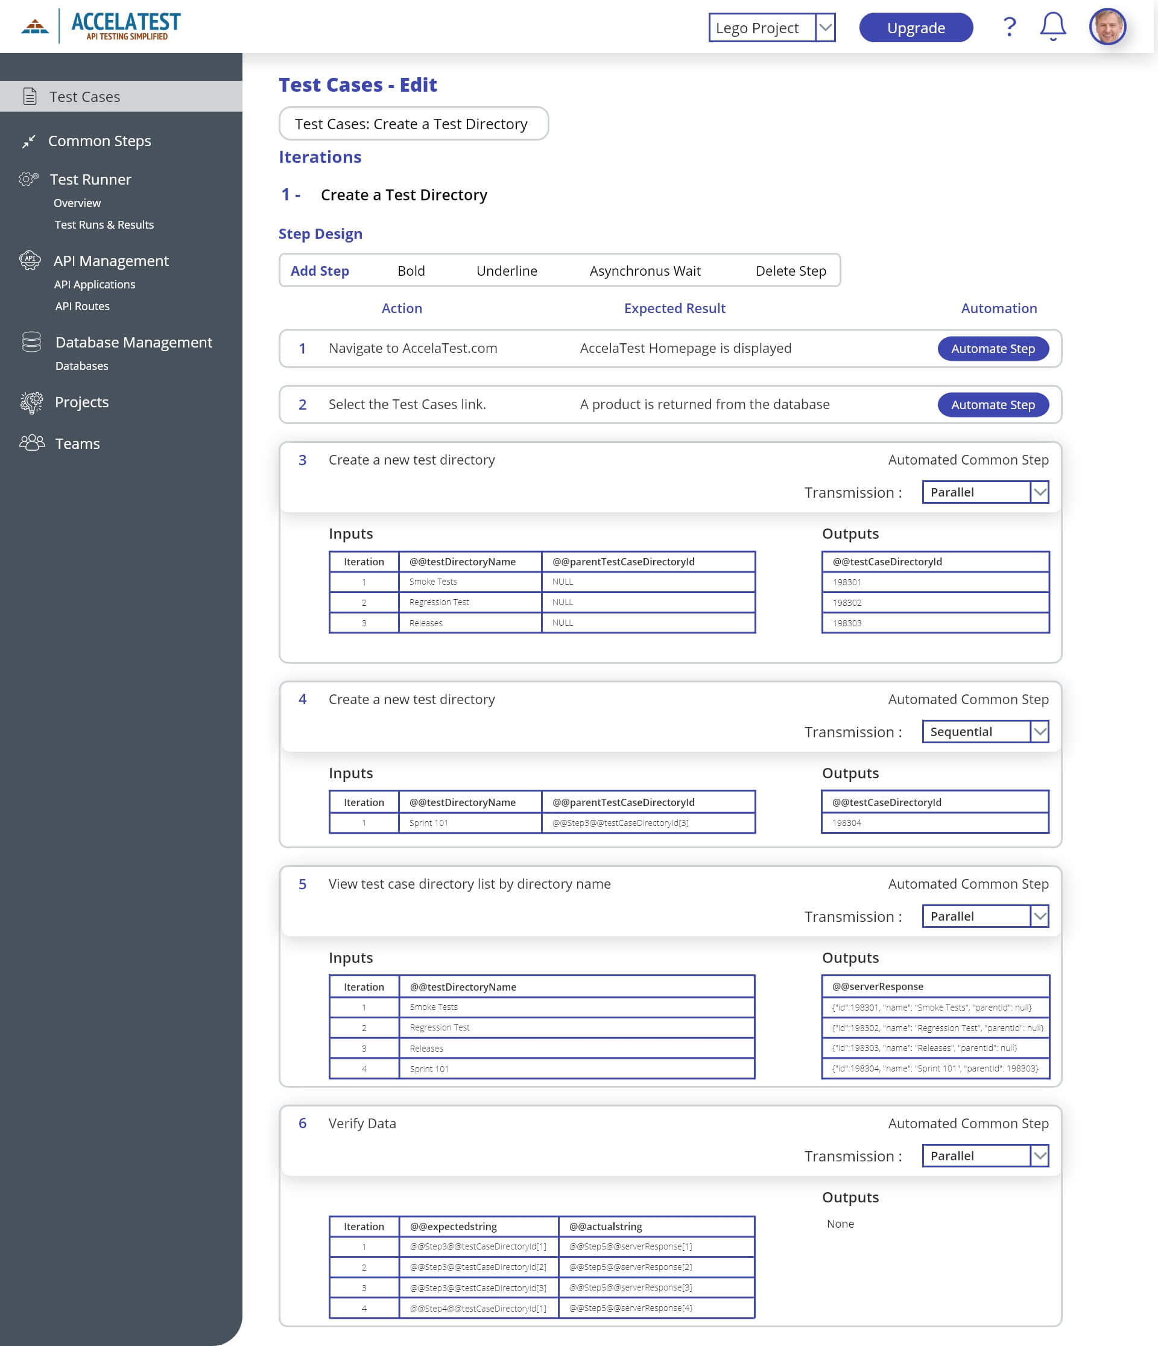
Task: Click the Test Runner sidebar icon
Action: point(28,179)
